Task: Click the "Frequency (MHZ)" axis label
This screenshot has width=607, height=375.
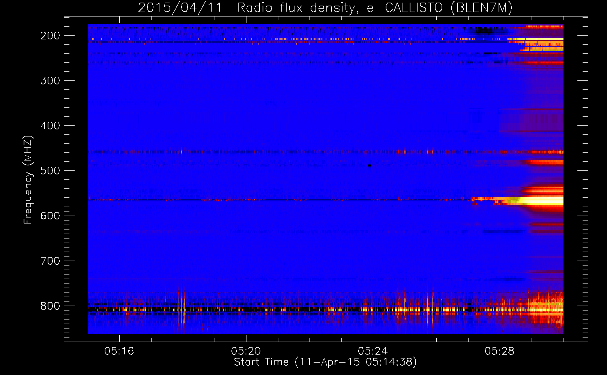Action: [x=28, y=180]
